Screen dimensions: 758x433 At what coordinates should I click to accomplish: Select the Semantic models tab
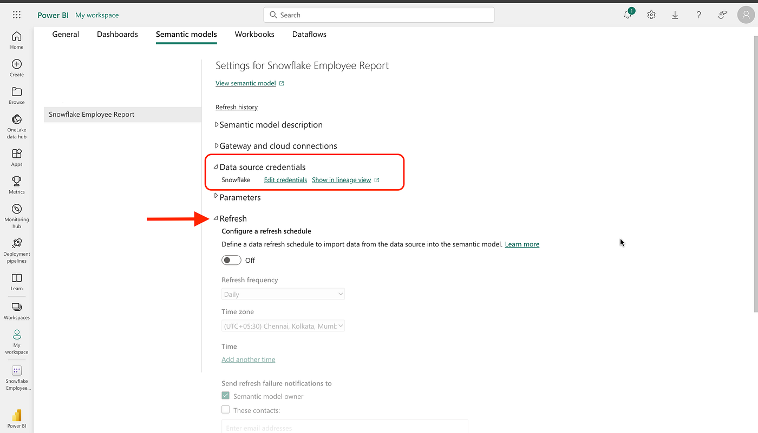coord(186,34)
